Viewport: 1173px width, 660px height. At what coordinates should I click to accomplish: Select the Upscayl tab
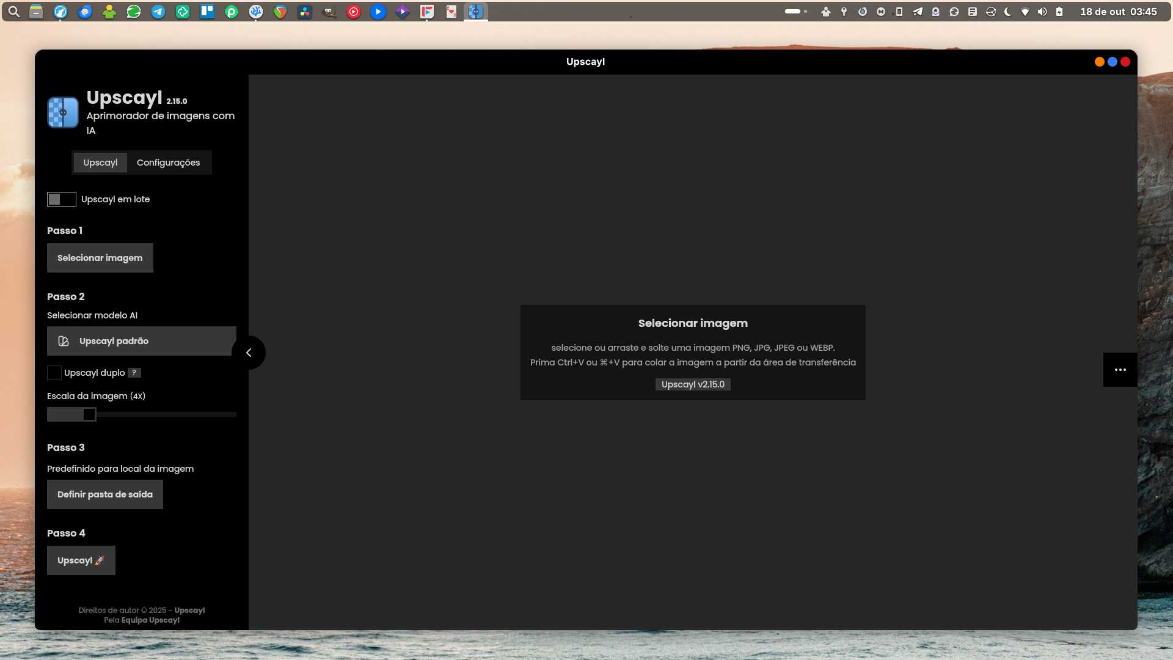[100, 163]
